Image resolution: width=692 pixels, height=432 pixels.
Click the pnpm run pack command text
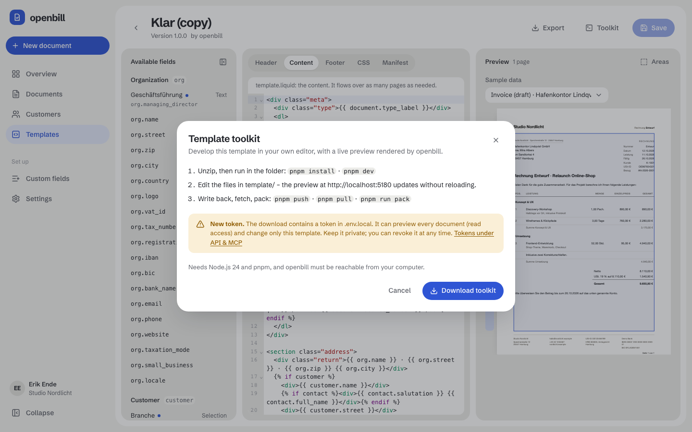385,199
